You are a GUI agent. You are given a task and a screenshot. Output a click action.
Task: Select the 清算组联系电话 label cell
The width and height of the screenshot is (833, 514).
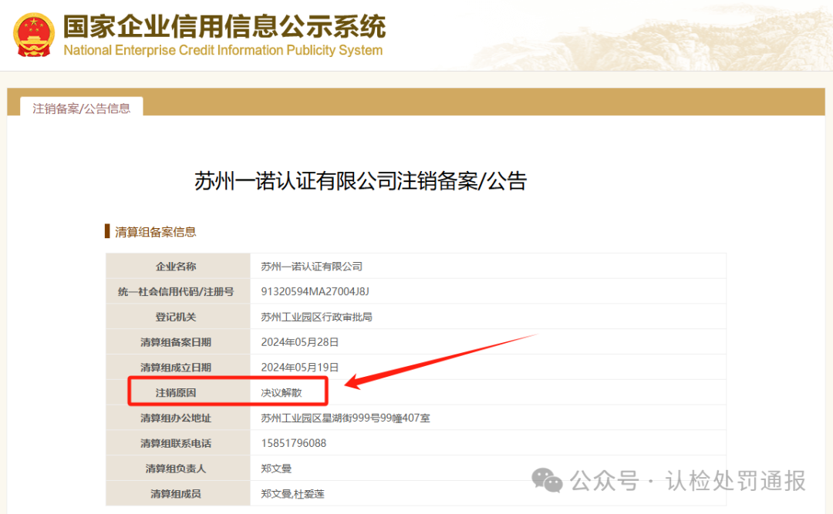[x=178, y=443]
